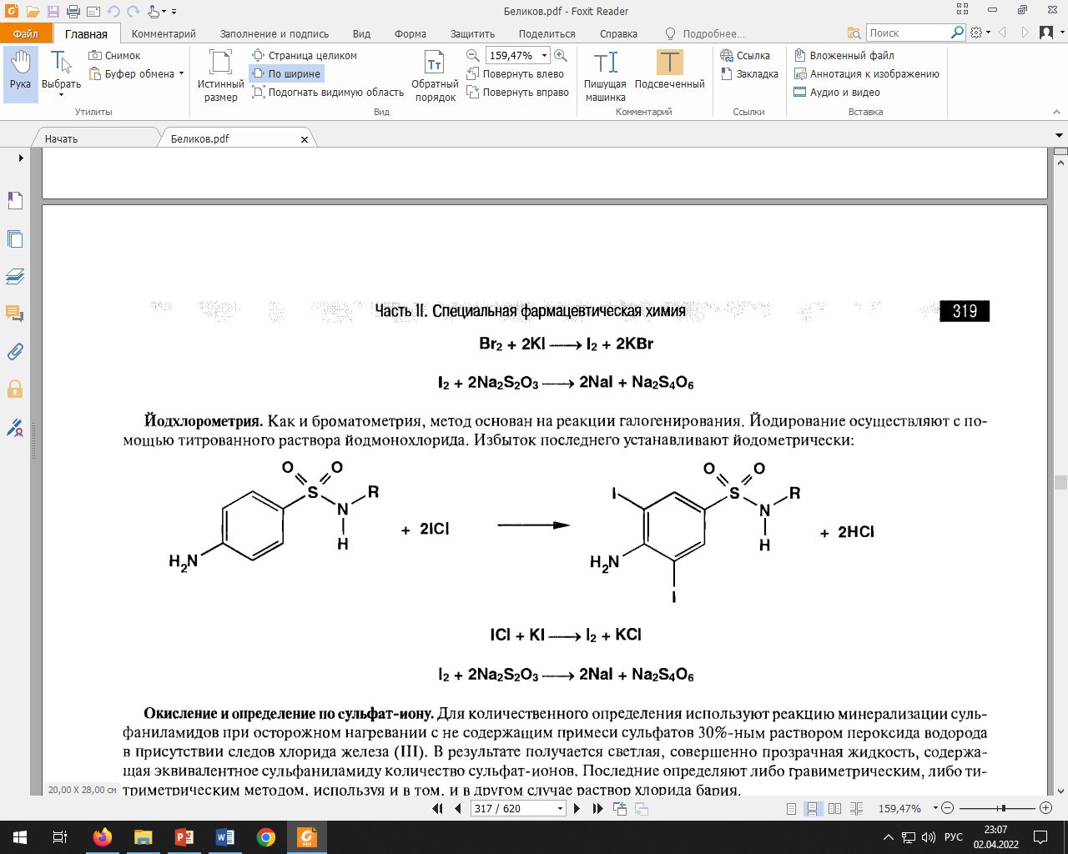Activate the Пишущая машинка typewriter tool
This screenshot has width=1068, height=854.
(x=605, y=75)
